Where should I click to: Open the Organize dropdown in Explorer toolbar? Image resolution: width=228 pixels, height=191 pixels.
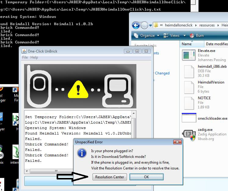[x=147, y=36]
